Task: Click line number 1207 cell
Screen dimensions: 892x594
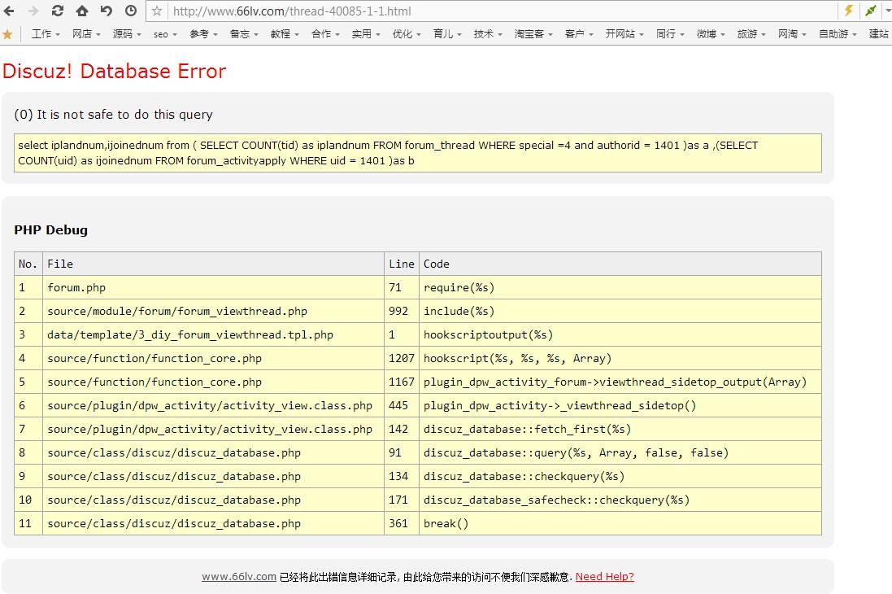Action: point(402,358)
